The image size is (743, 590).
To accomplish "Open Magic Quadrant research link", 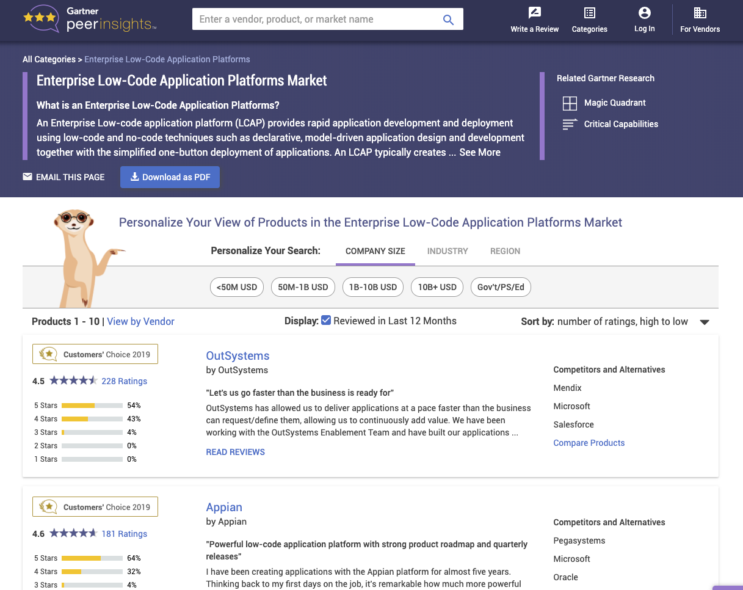I will [615, 103].
